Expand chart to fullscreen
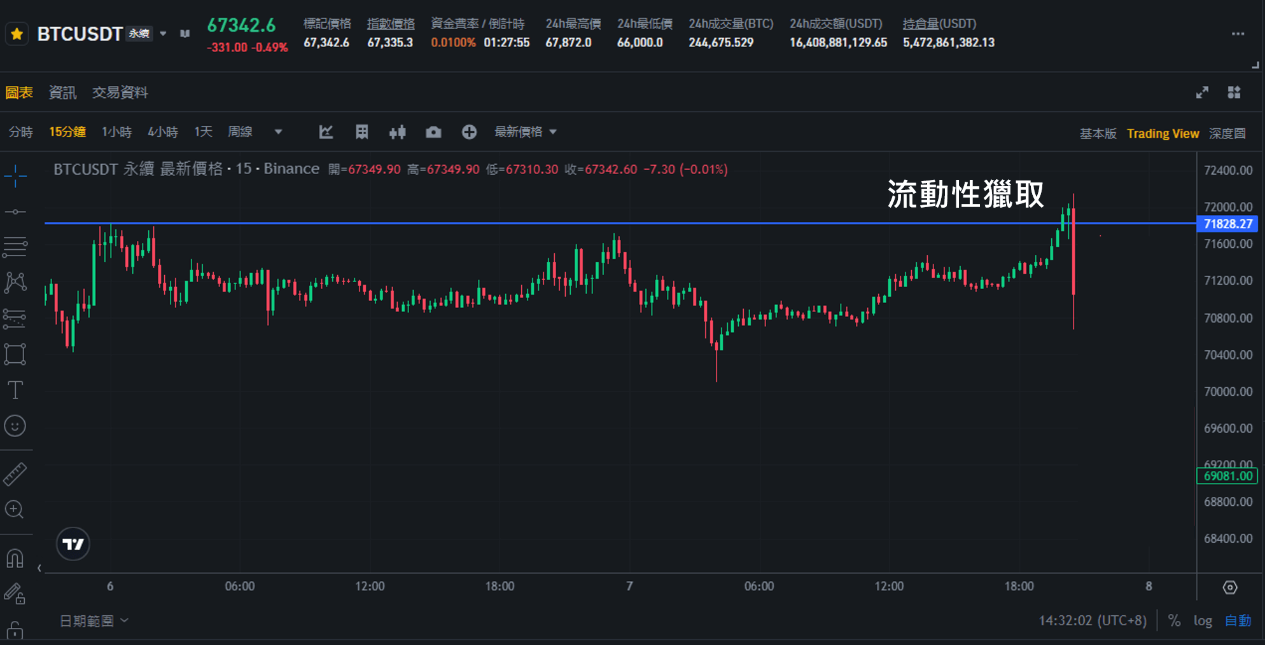 click(x=1202, y=93)
